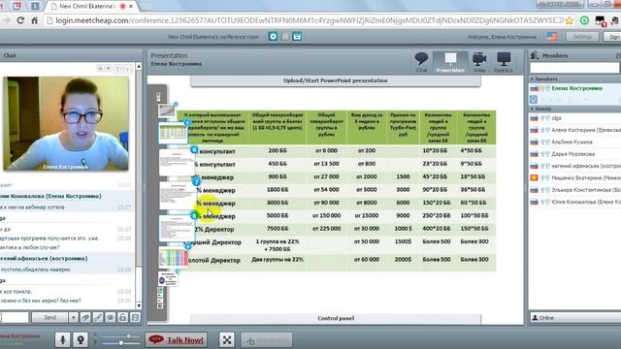Click the lock icon in chat toolbar
This screenshot has width=621, height=349.
(123, 317)
